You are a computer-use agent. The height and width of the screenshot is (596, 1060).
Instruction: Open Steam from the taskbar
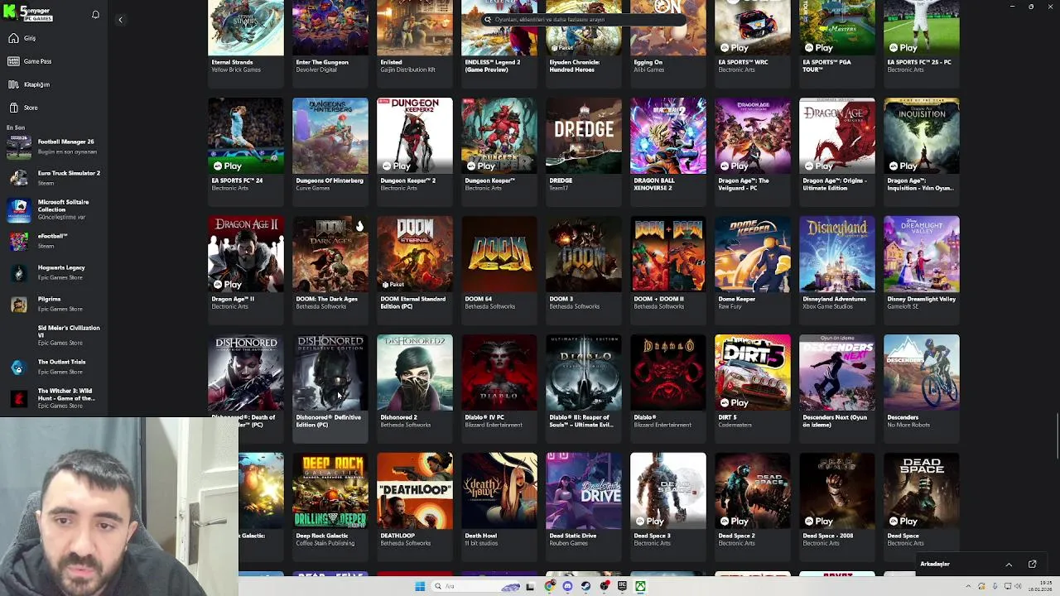pos(585,586)
